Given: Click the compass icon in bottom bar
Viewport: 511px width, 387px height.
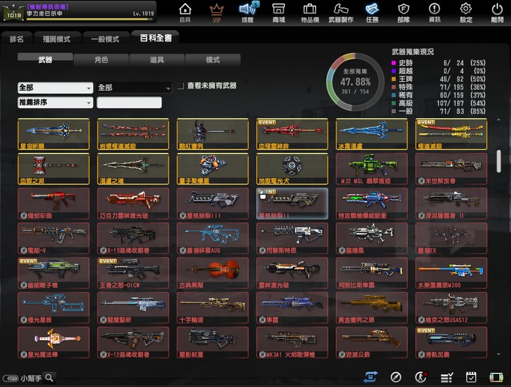Looking at the screenshot, I should (396, 377).
